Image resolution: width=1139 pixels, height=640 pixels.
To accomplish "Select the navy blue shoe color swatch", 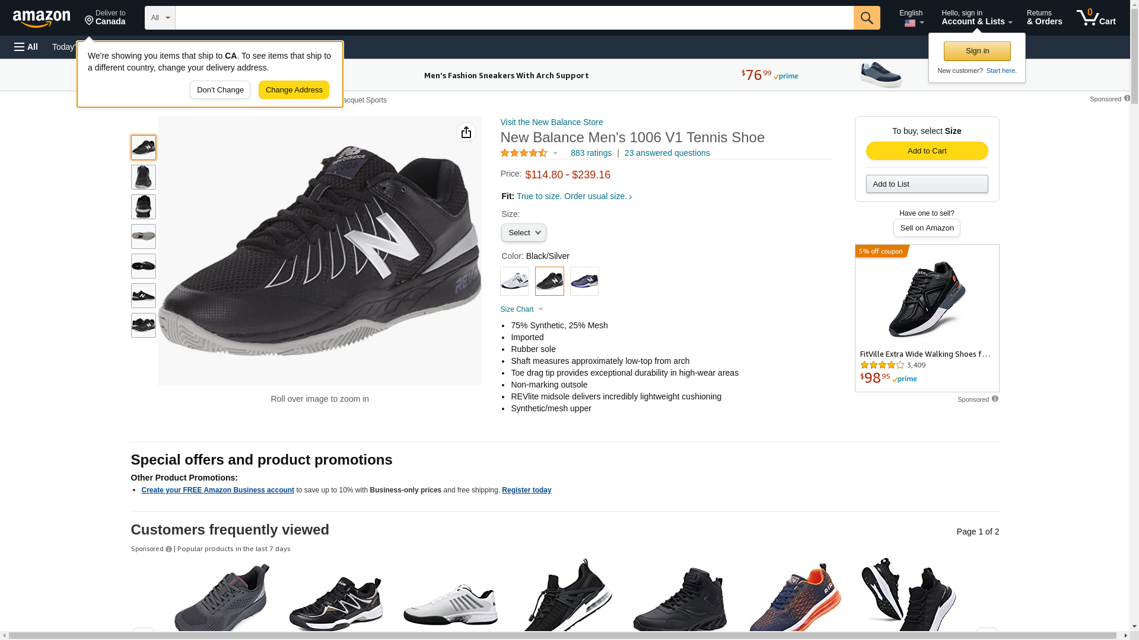I will click(584, 281).
